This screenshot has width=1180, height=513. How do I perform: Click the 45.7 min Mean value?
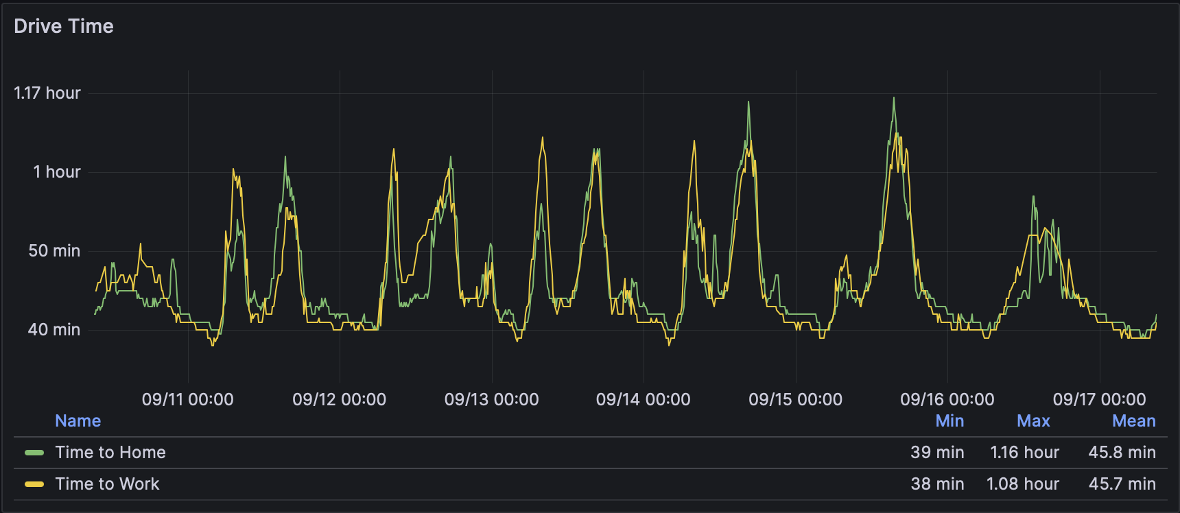[1122, 484]
